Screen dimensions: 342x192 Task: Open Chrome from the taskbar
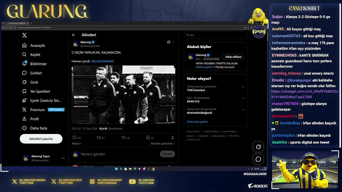(153, 169)
